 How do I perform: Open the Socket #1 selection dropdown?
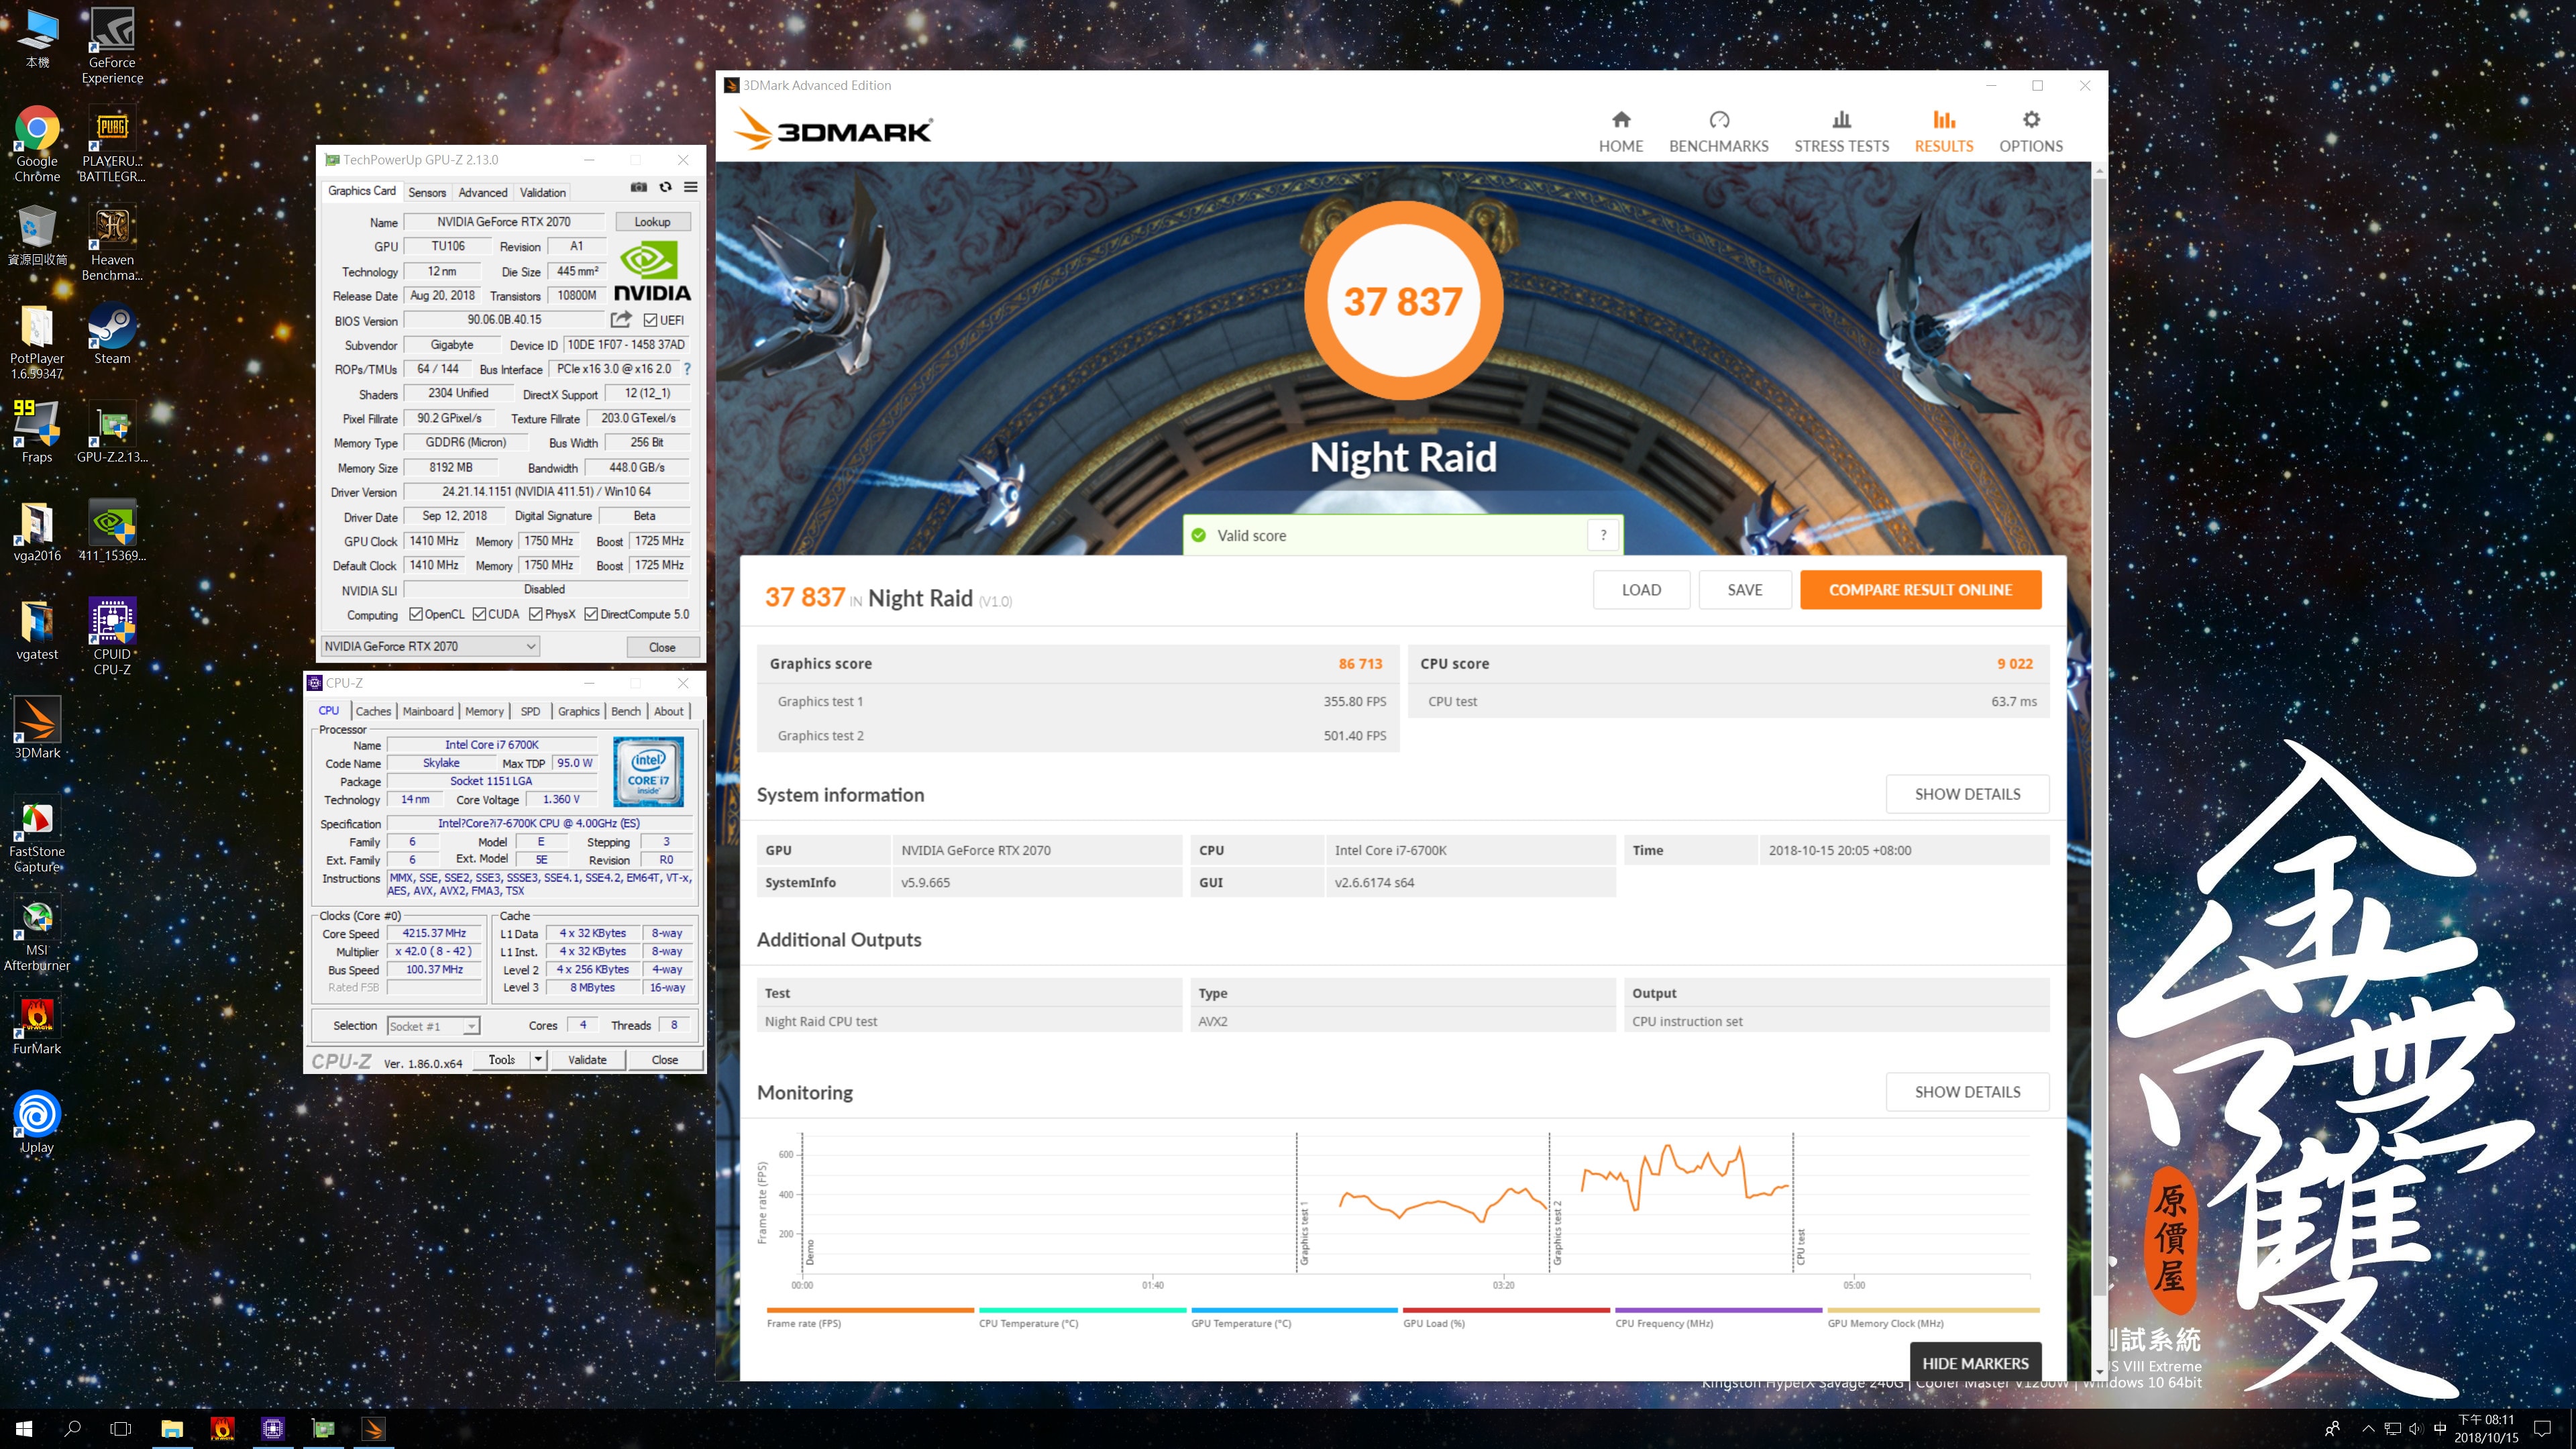[x=433, y=1026]
